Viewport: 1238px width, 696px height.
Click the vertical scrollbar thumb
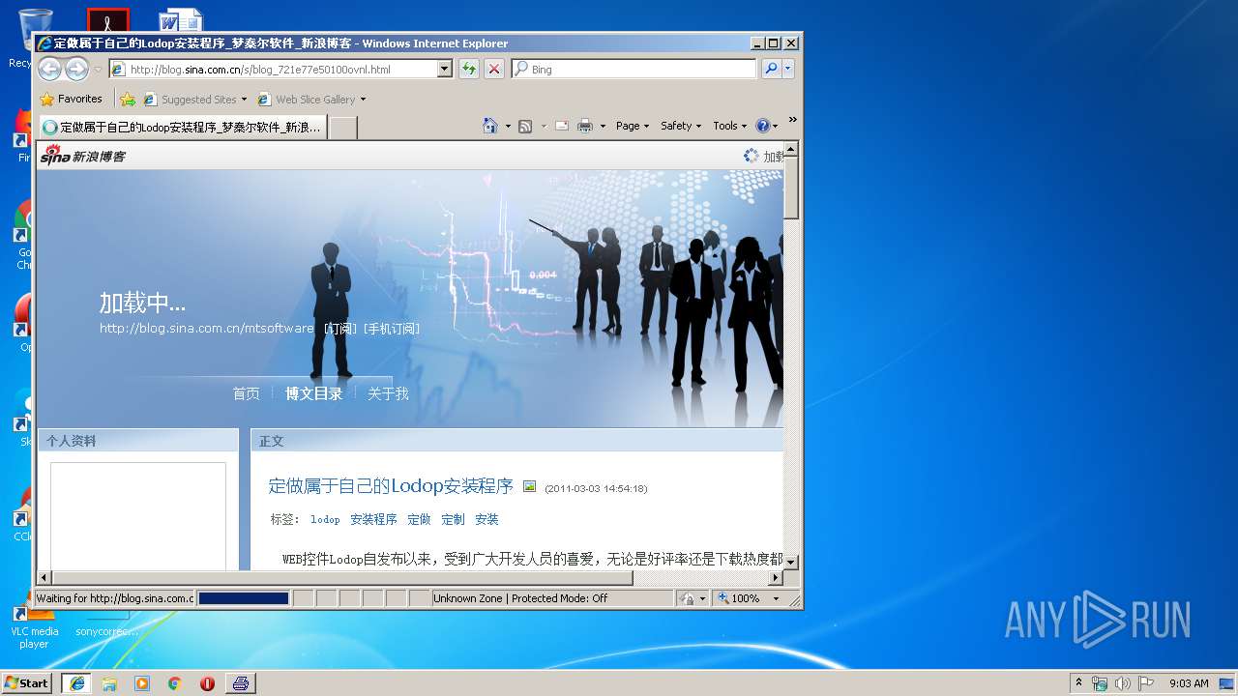[791, 188]
